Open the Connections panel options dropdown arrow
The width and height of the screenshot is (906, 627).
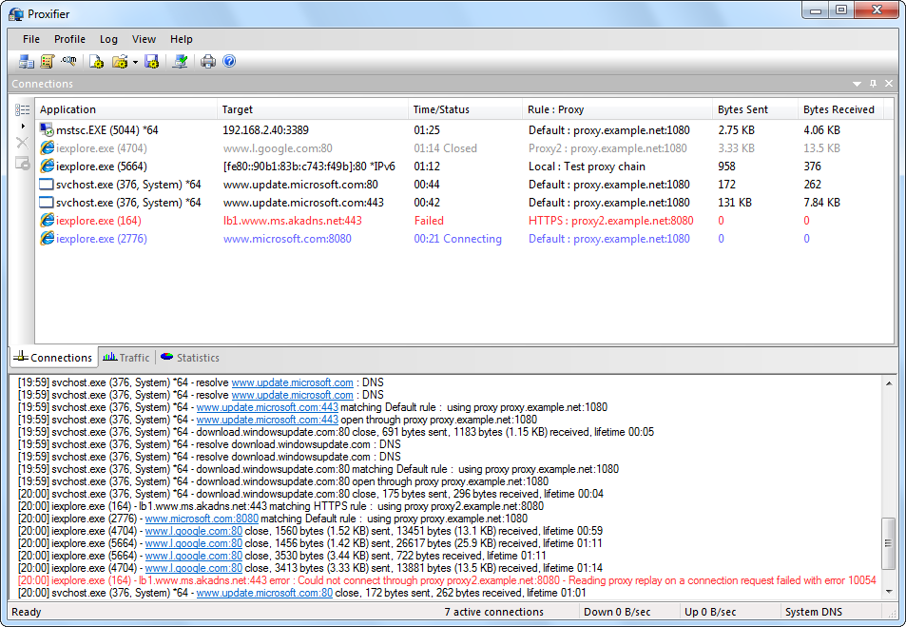(858, 84)
